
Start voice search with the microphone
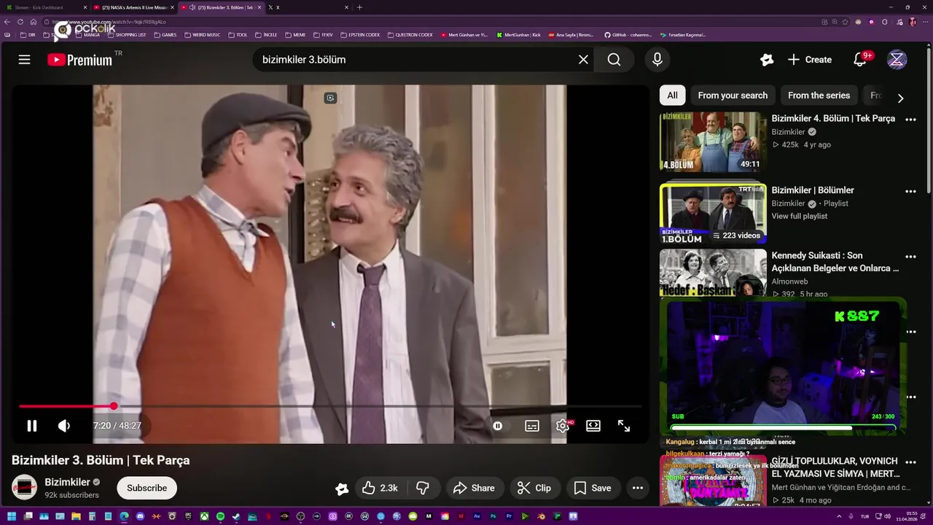[x=657, y=60]
